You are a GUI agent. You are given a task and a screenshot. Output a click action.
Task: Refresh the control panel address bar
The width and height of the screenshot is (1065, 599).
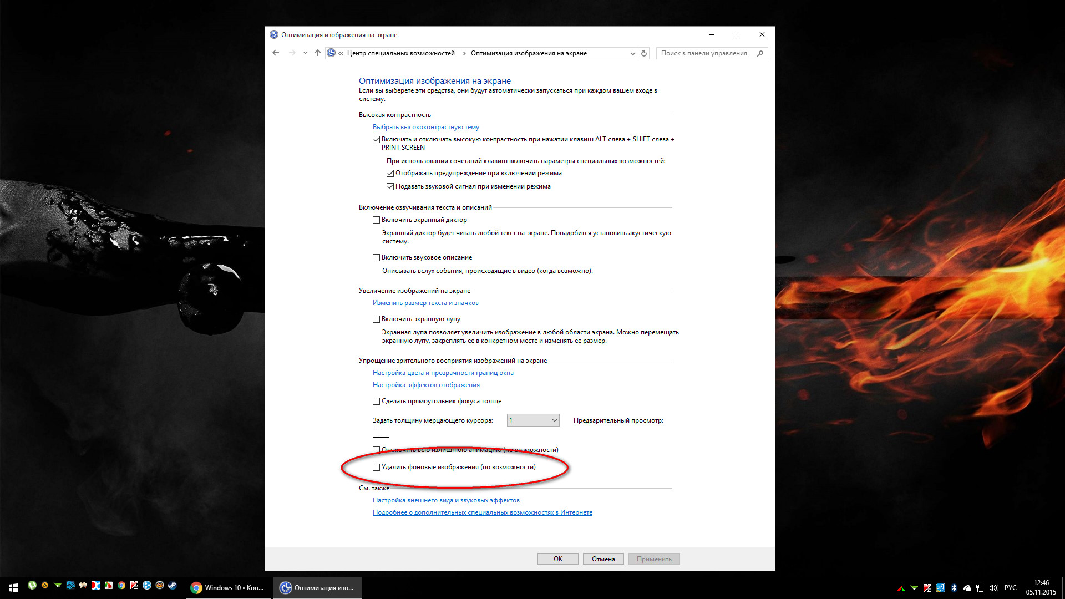644,54
